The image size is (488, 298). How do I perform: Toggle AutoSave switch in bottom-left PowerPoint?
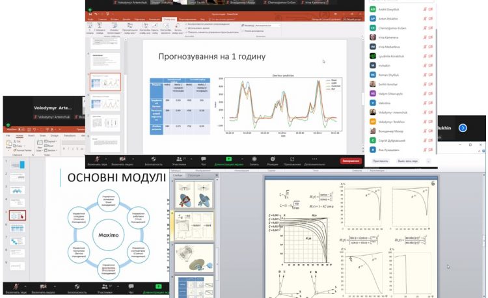pyautogui.click(x=21, y=129)
